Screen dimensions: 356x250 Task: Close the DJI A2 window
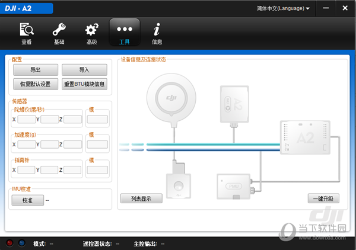(345, 8)
